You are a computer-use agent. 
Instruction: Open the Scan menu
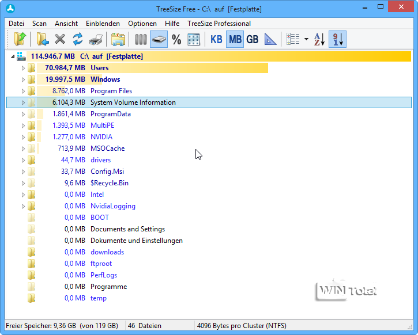[x=39, y=24]
